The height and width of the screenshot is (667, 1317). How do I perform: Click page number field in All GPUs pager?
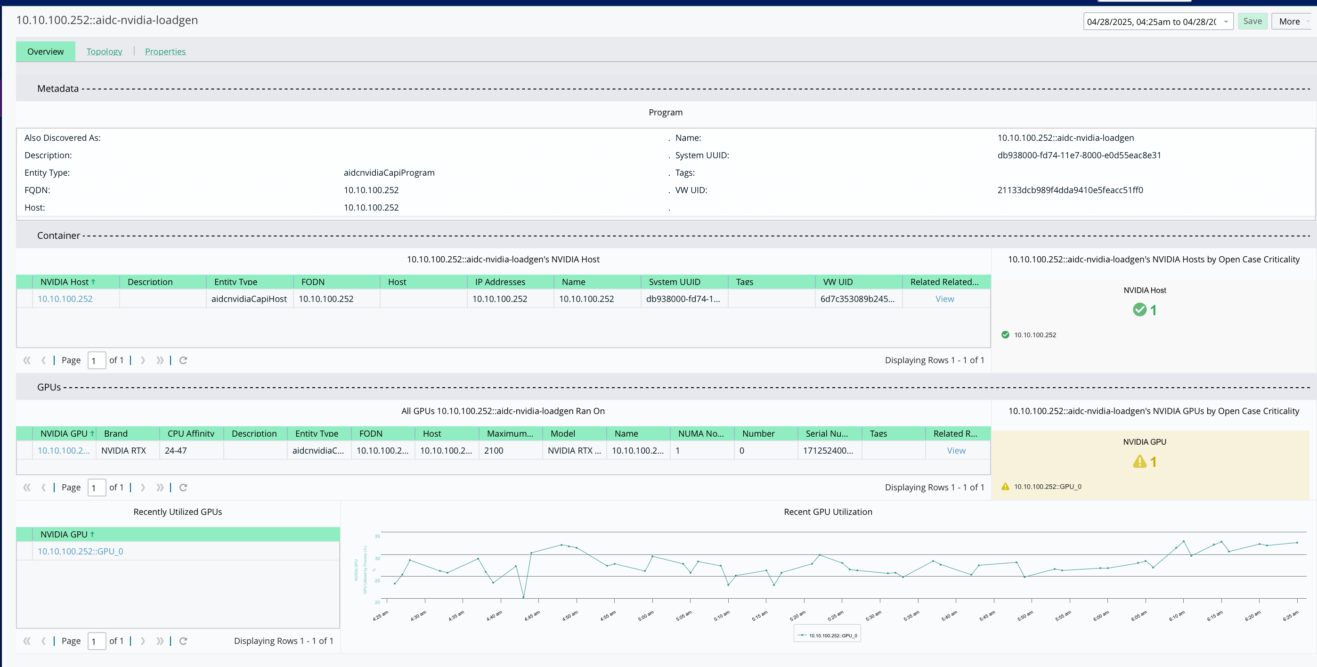(97, 488)
